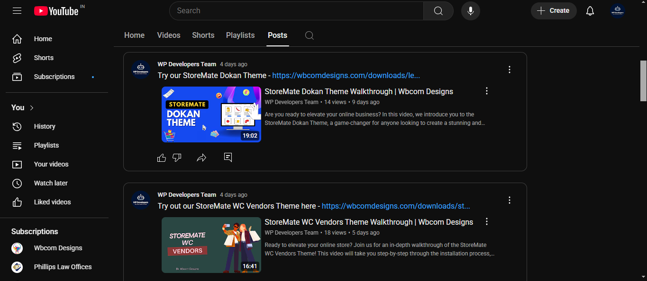
Task: Open the hamburger guide menu
Action: click(17, 10)
